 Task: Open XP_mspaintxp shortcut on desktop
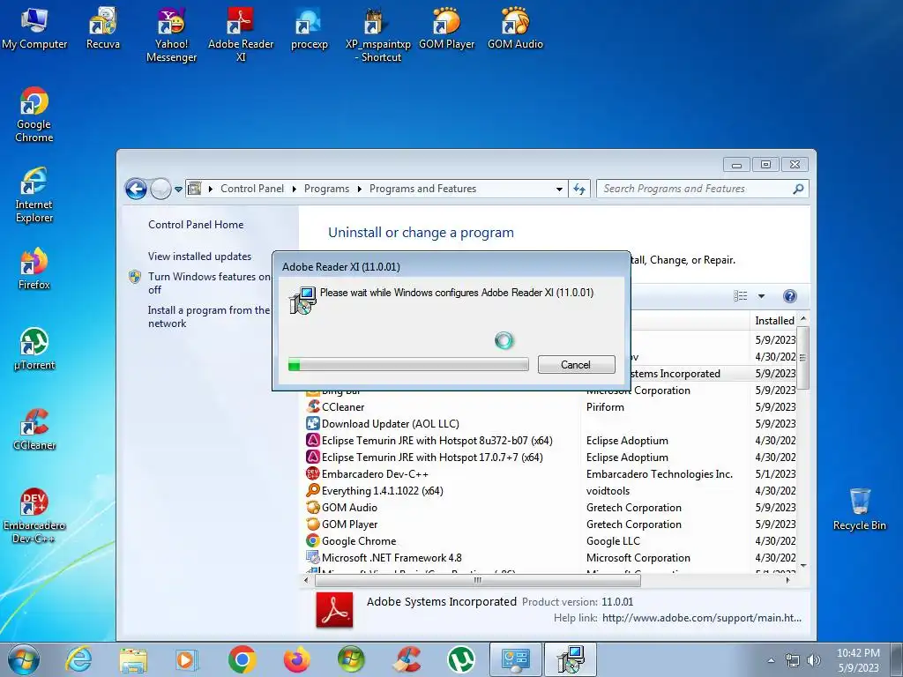pyautogui.click(x=377, y=34)
